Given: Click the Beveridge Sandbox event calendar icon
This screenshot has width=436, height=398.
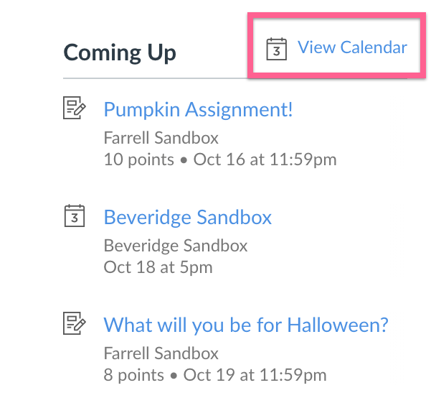Looking at the screenshot, I should [x=75, y=216].
